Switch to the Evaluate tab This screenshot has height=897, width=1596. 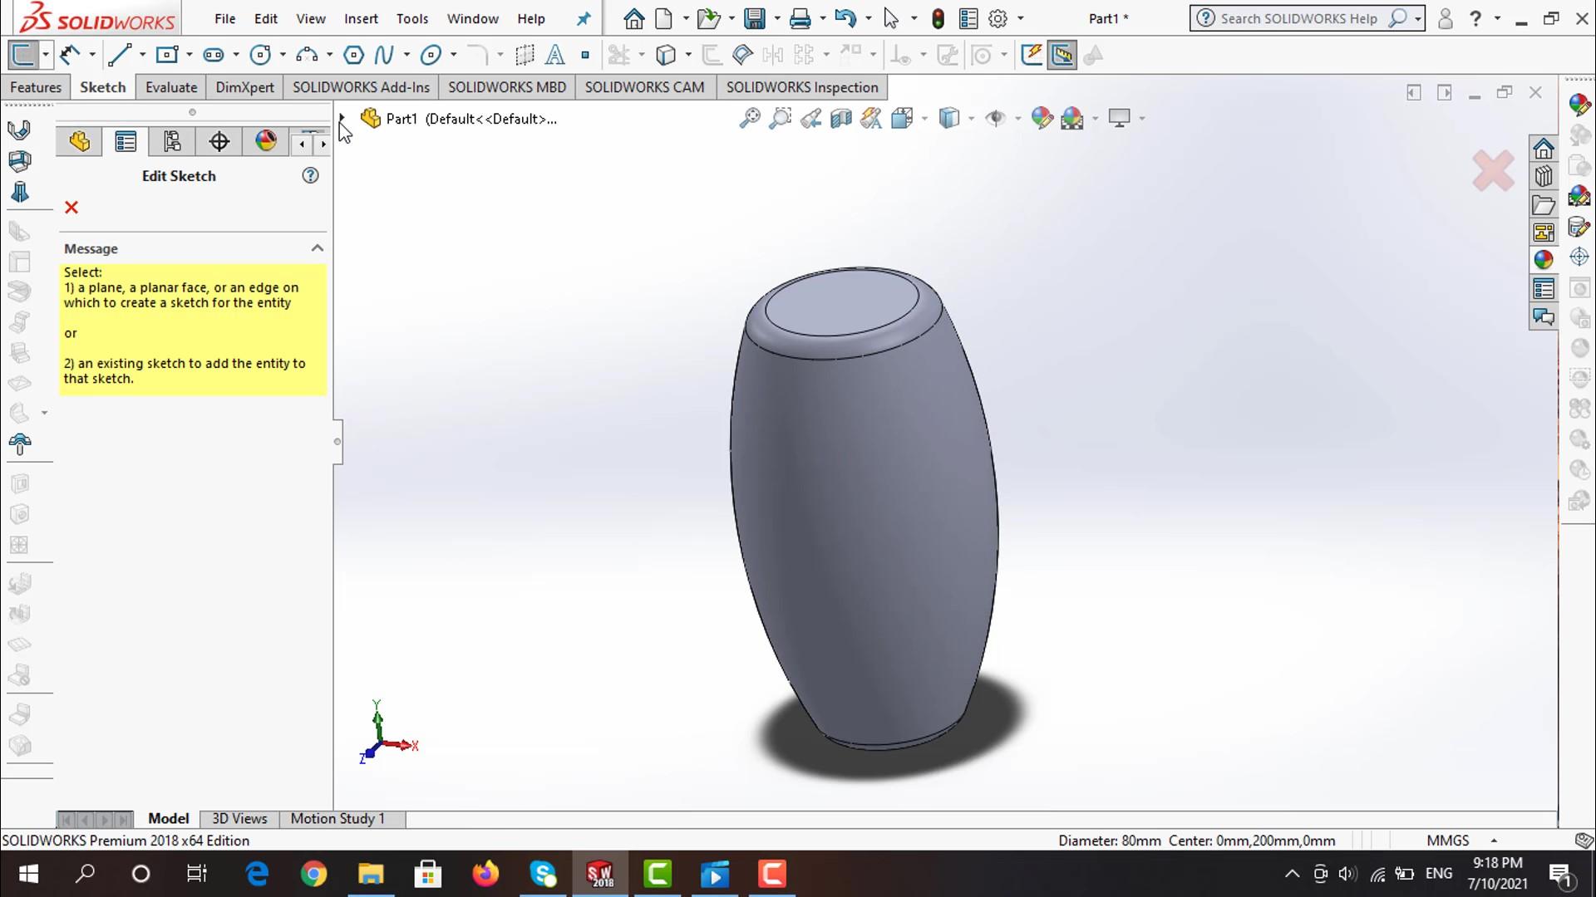[171, 87]
